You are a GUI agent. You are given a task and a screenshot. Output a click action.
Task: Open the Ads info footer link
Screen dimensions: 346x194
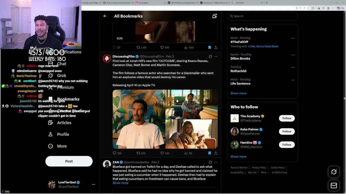coord(252,172)
